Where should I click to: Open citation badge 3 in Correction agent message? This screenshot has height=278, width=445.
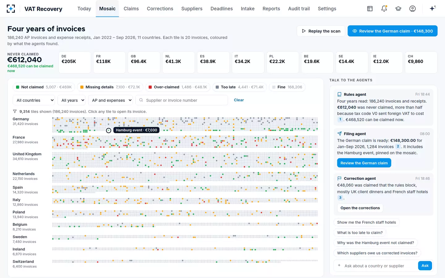[x=340, y=198]
